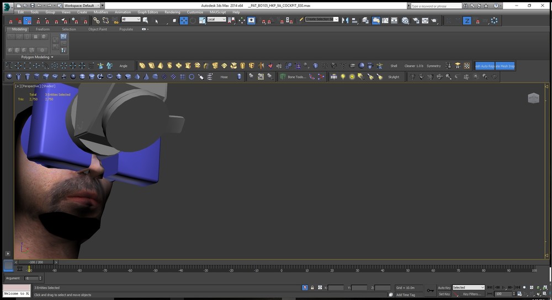Click the Shell modifier button
This screenshot has height=300, width=552.
(x=394, y=66)
